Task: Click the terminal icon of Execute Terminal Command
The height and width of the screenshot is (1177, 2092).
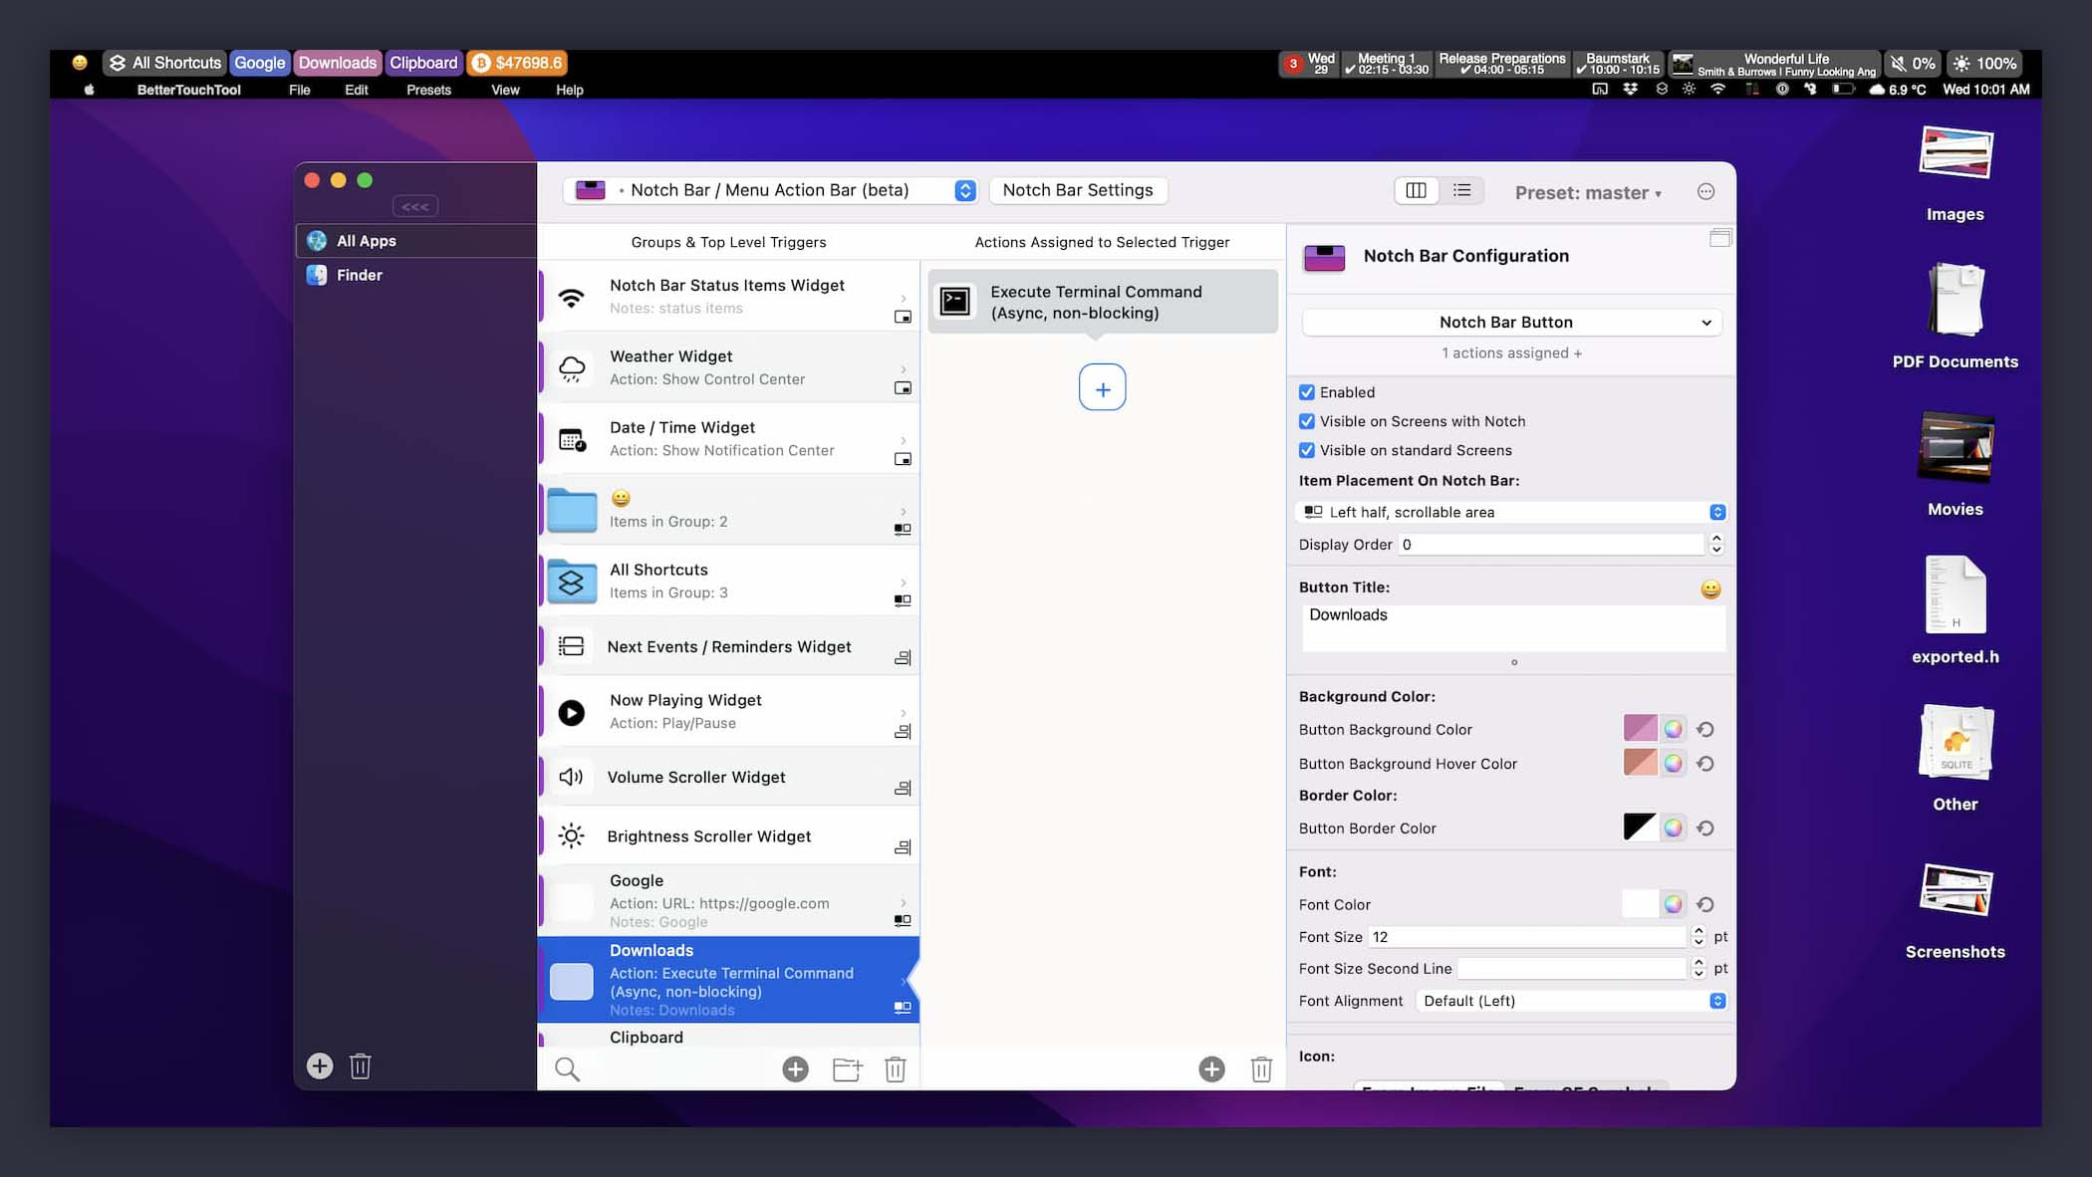Action: tap(955, 301)
